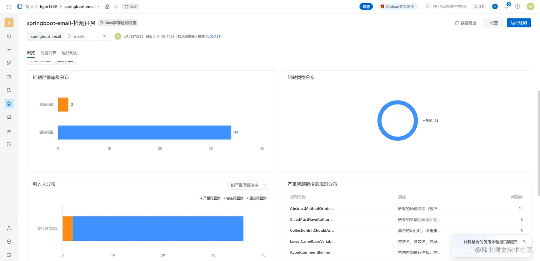Viewport: 540px width, 261px height.
Task: Open branches icon in sidebar
Action: point(9,63)
